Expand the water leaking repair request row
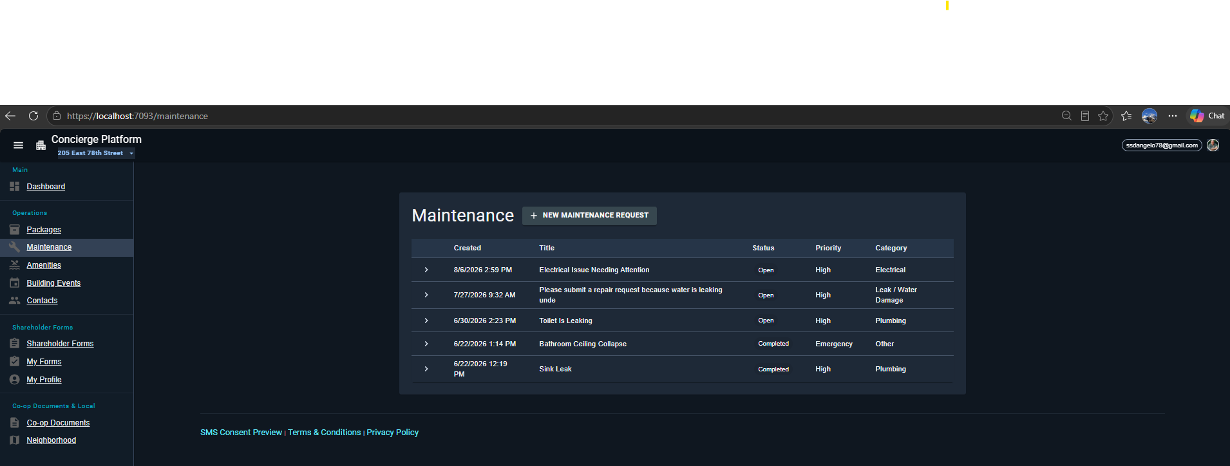This screenshot has width=1230, height=466. pyautogui.click(x=426, y=295)
